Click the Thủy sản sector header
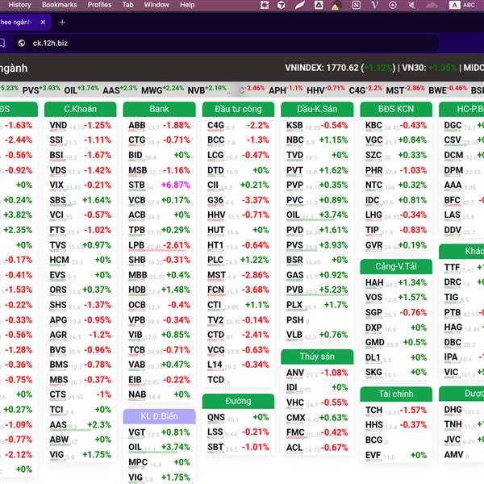484x484 pixels. pyautogui.click(x=317, y=357)
